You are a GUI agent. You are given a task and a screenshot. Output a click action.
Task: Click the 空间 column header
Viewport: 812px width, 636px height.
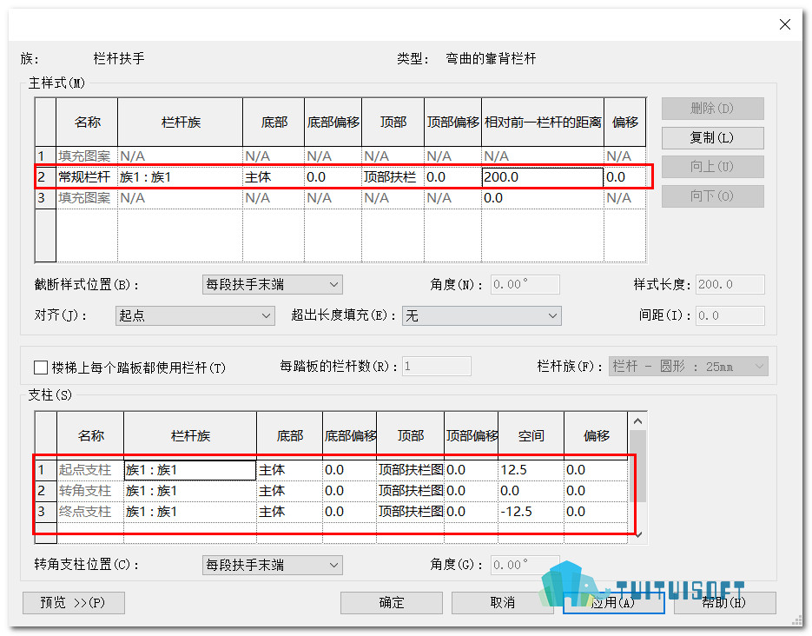(x=531, y=435)
